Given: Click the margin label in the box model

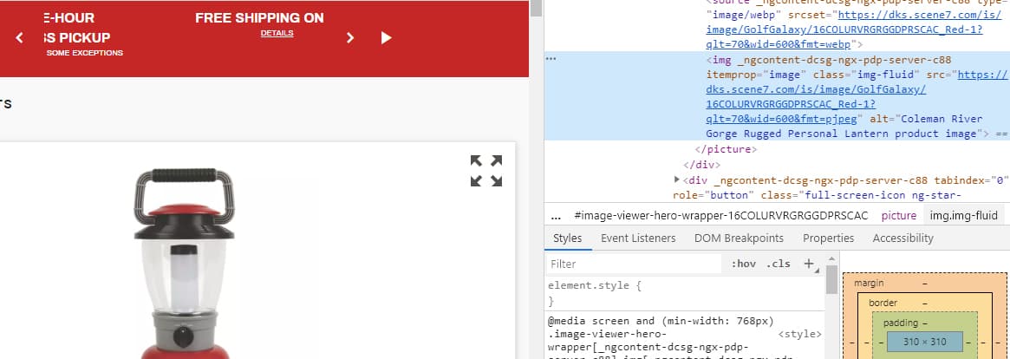Looking at the screenshot, I should [869, 283].
